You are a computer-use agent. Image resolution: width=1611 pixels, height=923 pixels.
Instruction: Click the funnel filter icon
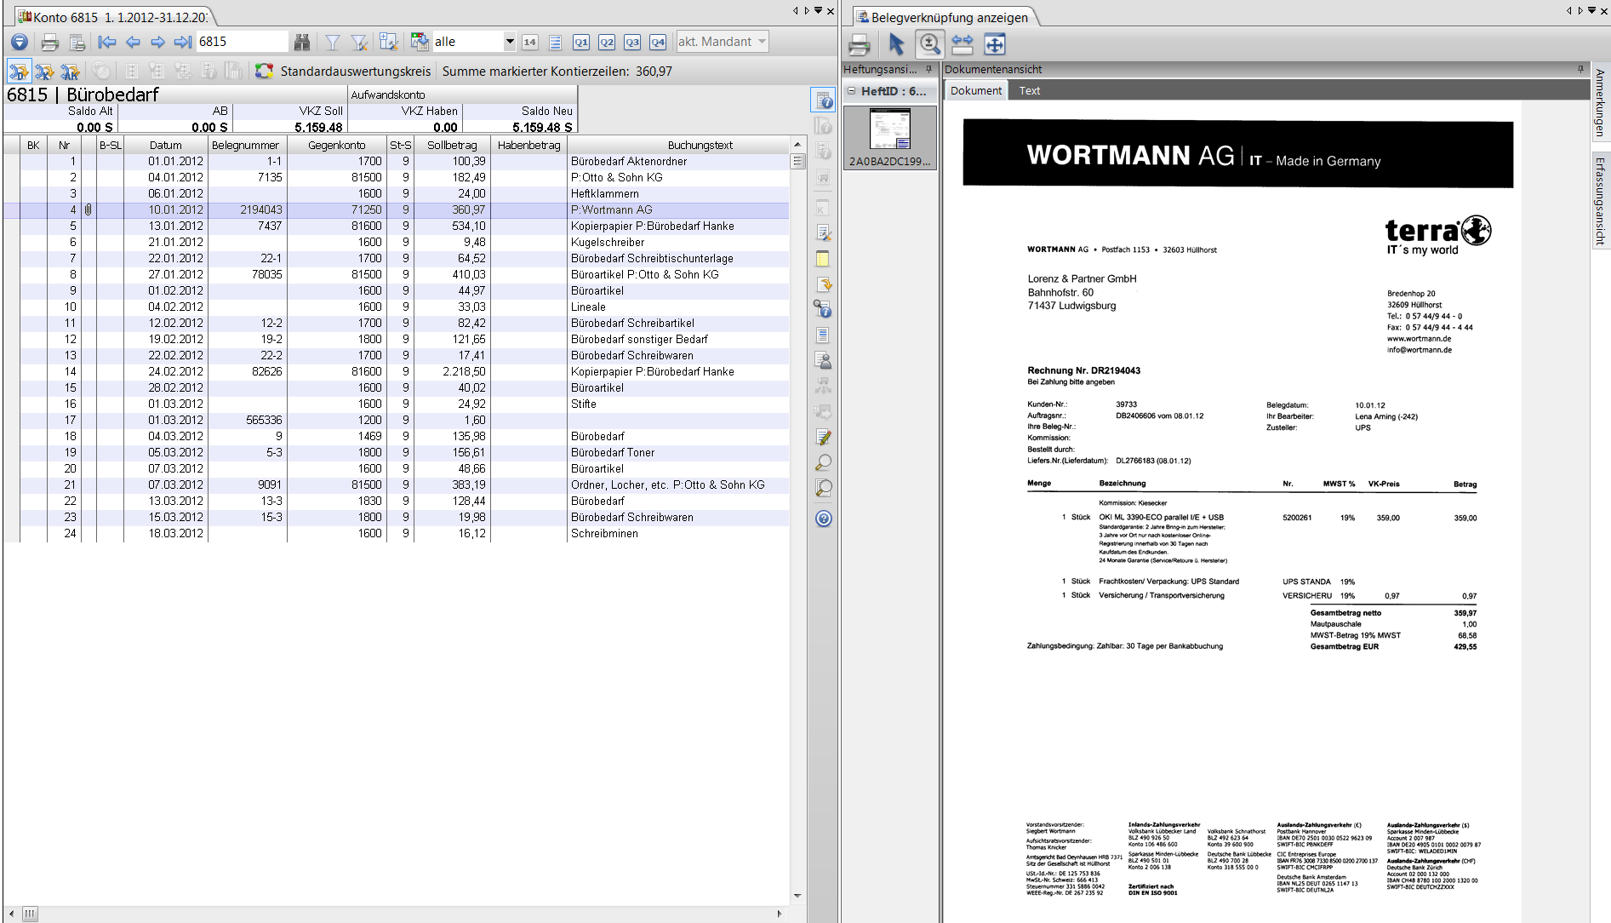click(x=333, y=42)
